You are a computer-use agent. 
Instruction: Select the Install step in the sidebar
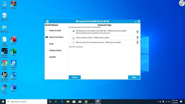tap(51, 44)
